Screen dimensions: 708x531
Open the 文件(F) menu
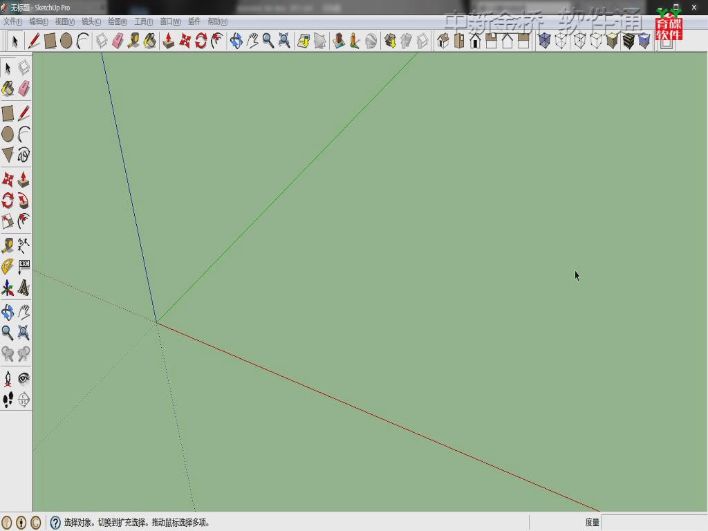tap(12, 21)
